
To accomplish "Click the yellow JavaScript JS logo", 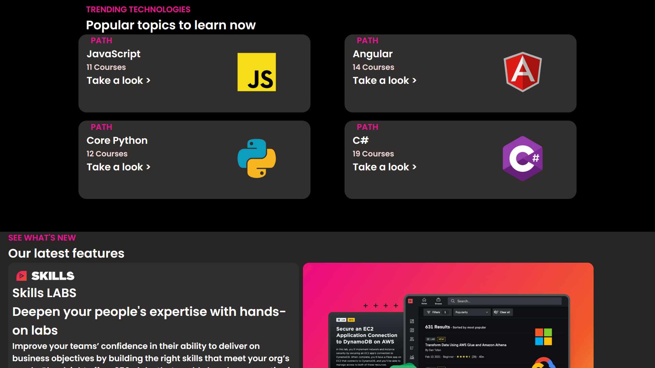I will point(257,72).
